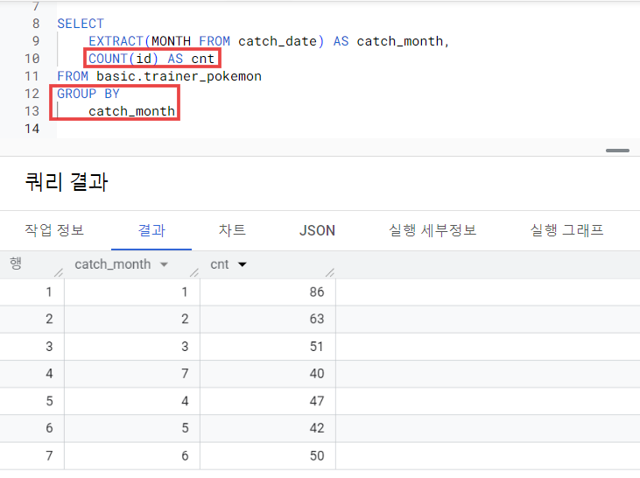Click the alias cnt on line 10

coord(203,59)
